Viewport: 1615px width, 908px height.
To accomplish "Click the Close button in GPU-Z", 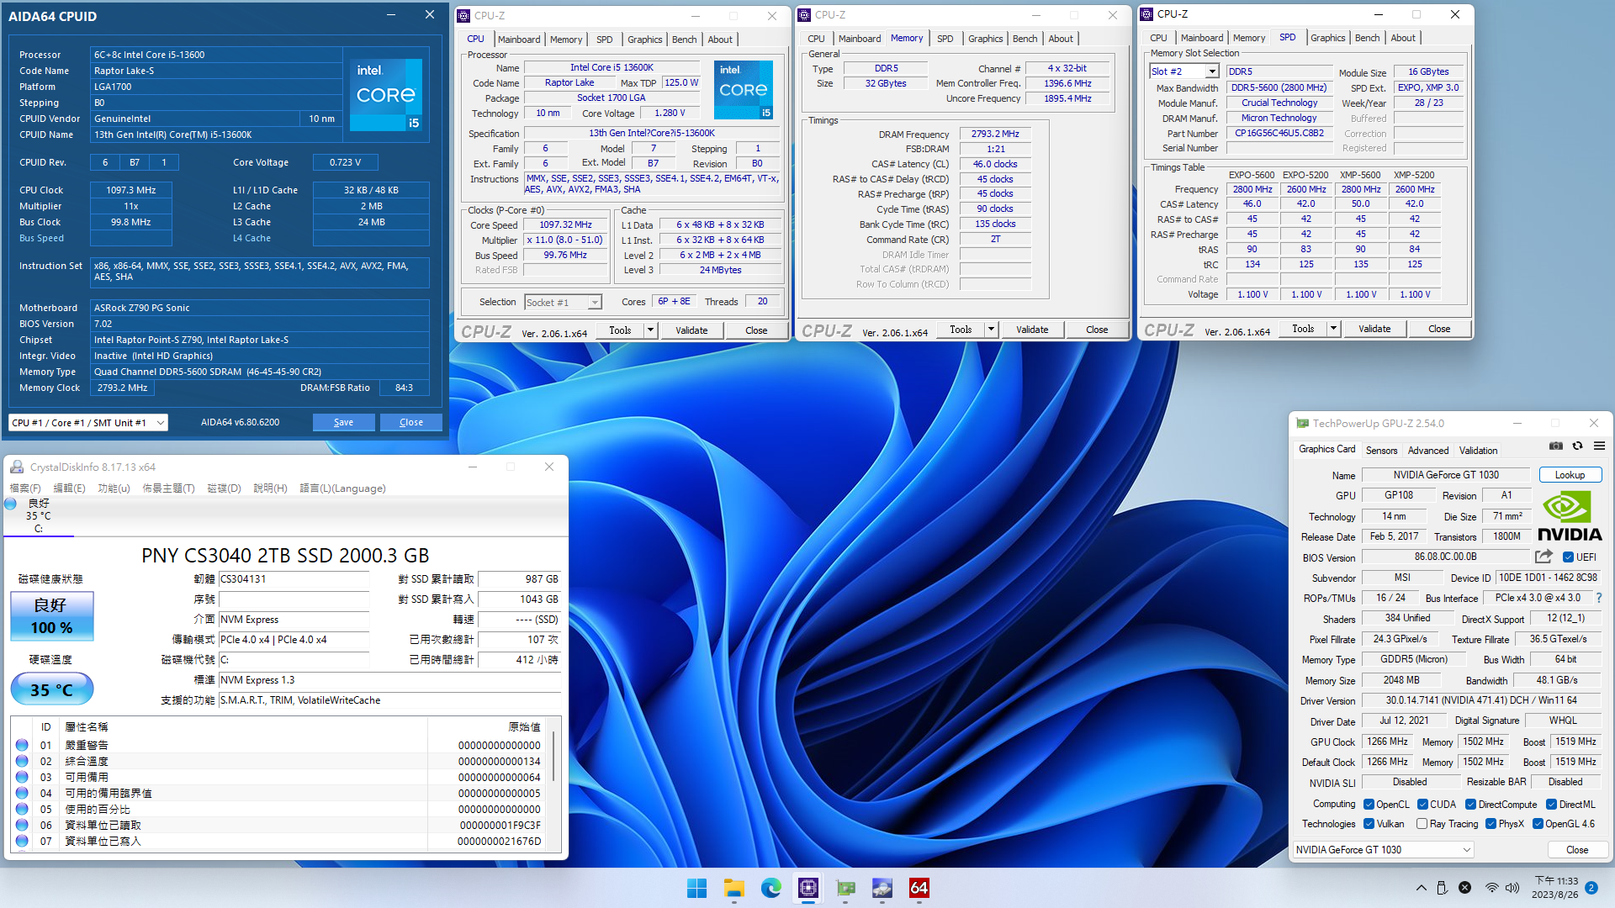I will coord(1577,850).
